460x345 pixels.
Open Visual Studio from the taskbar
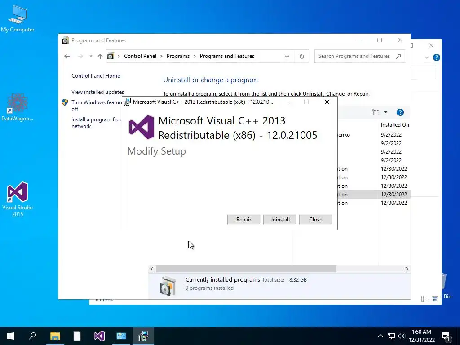[x=99, y=336]
